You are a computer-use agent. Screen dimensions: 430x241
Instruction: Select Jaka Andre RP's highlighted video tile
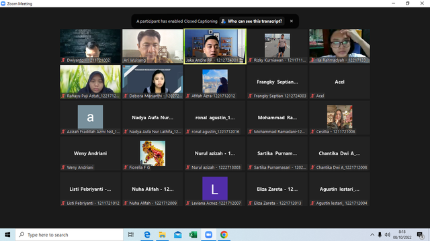point(215,46)
